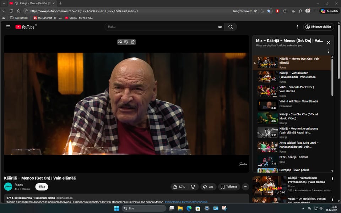Close the Mix playlist panel
Screen dimensions: 341x213
pyautogui.click(x=329, y=42)
